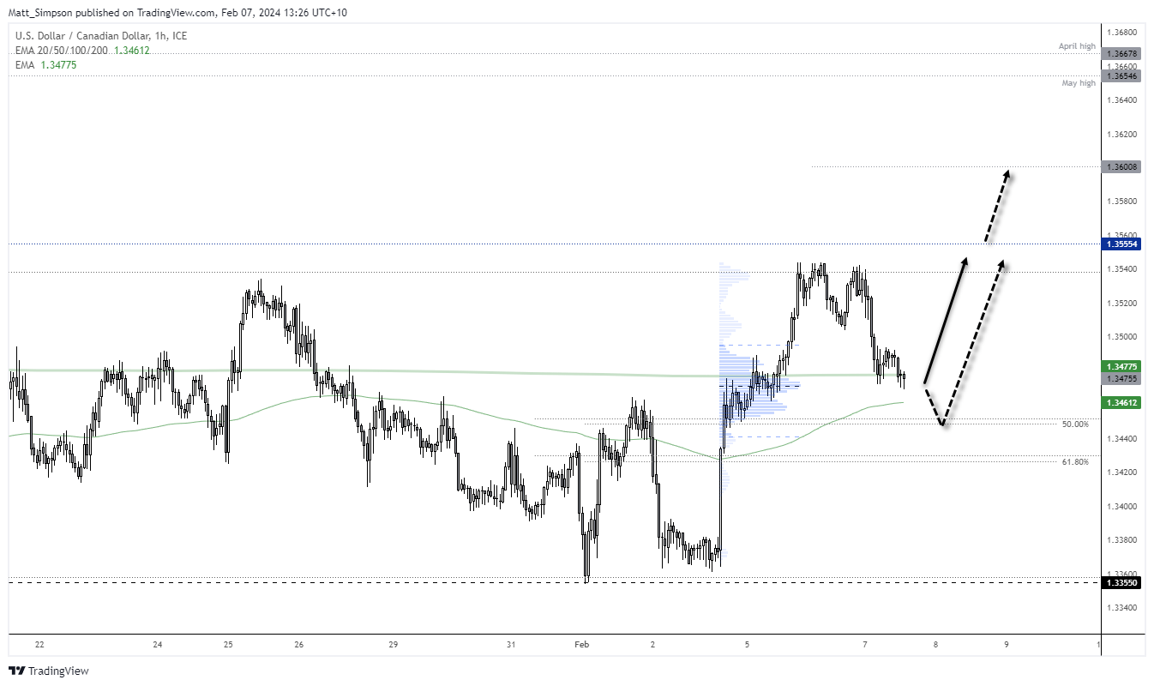Click the 1.35400 price axis value
This screenshot has width=1154, height=686.
pyautogui.click(x=1121, y=269)
